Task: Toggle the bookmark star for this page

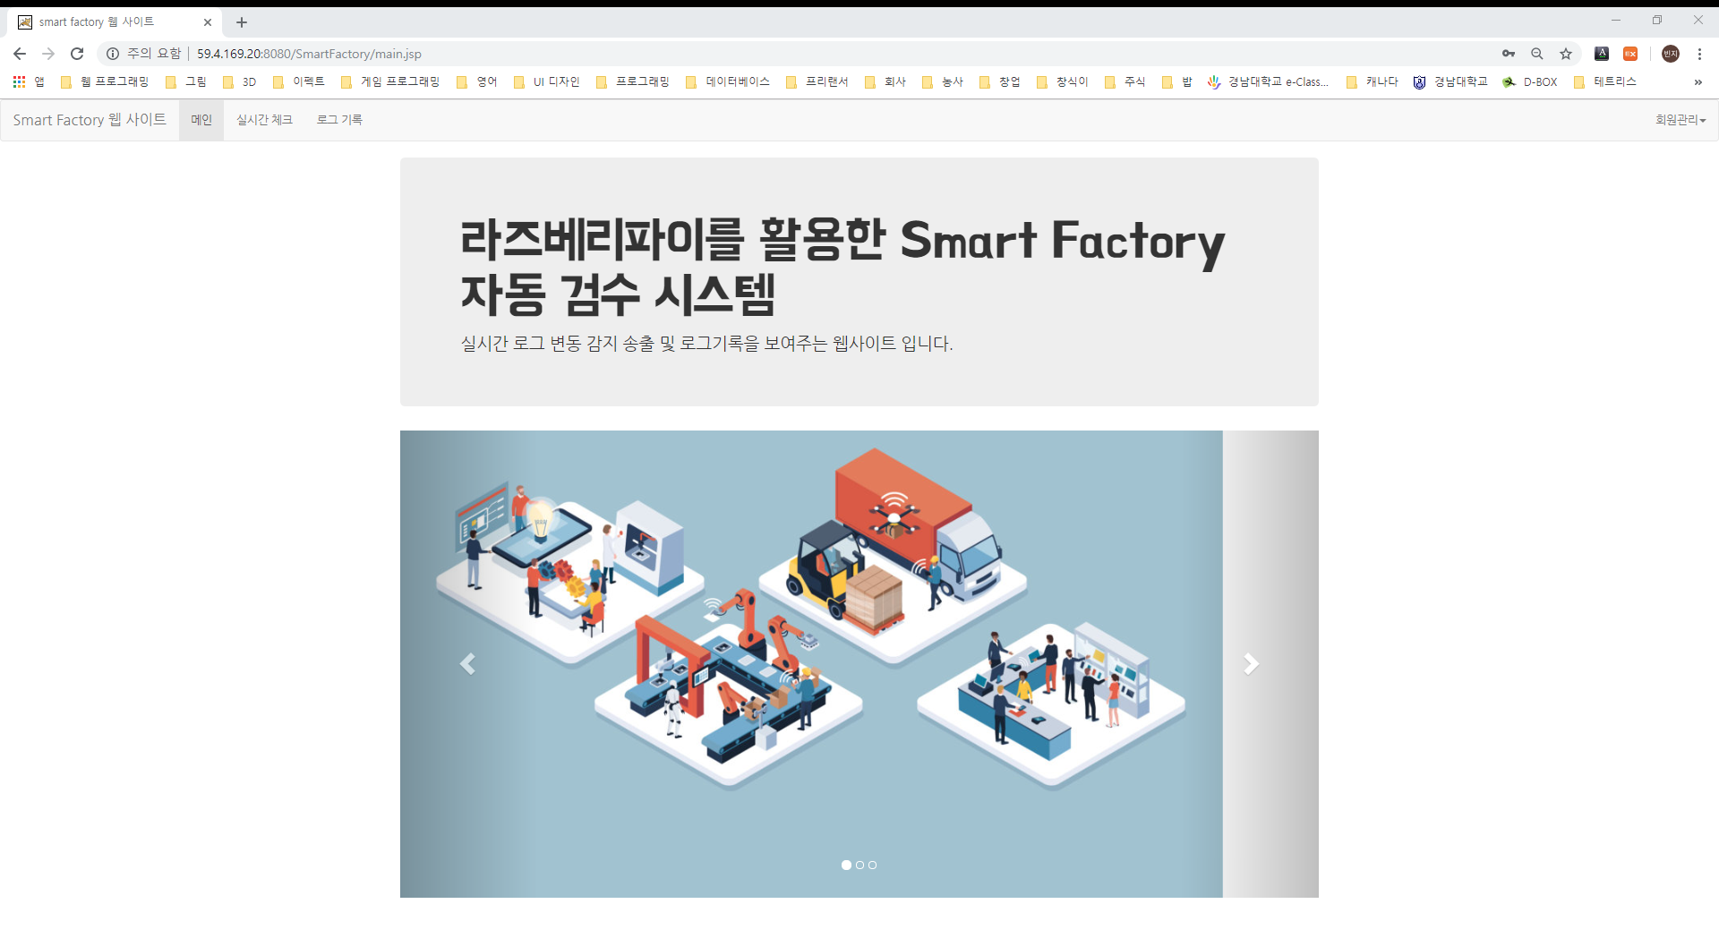Action: pyautogui.click(x=1566, y=54)
